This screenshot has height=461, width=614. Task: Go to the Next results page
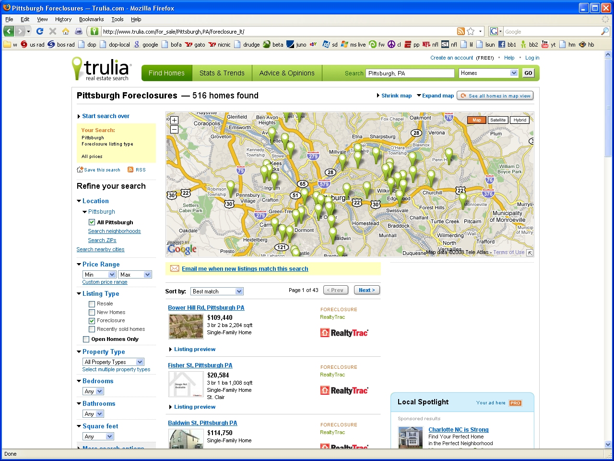point(367,290)
